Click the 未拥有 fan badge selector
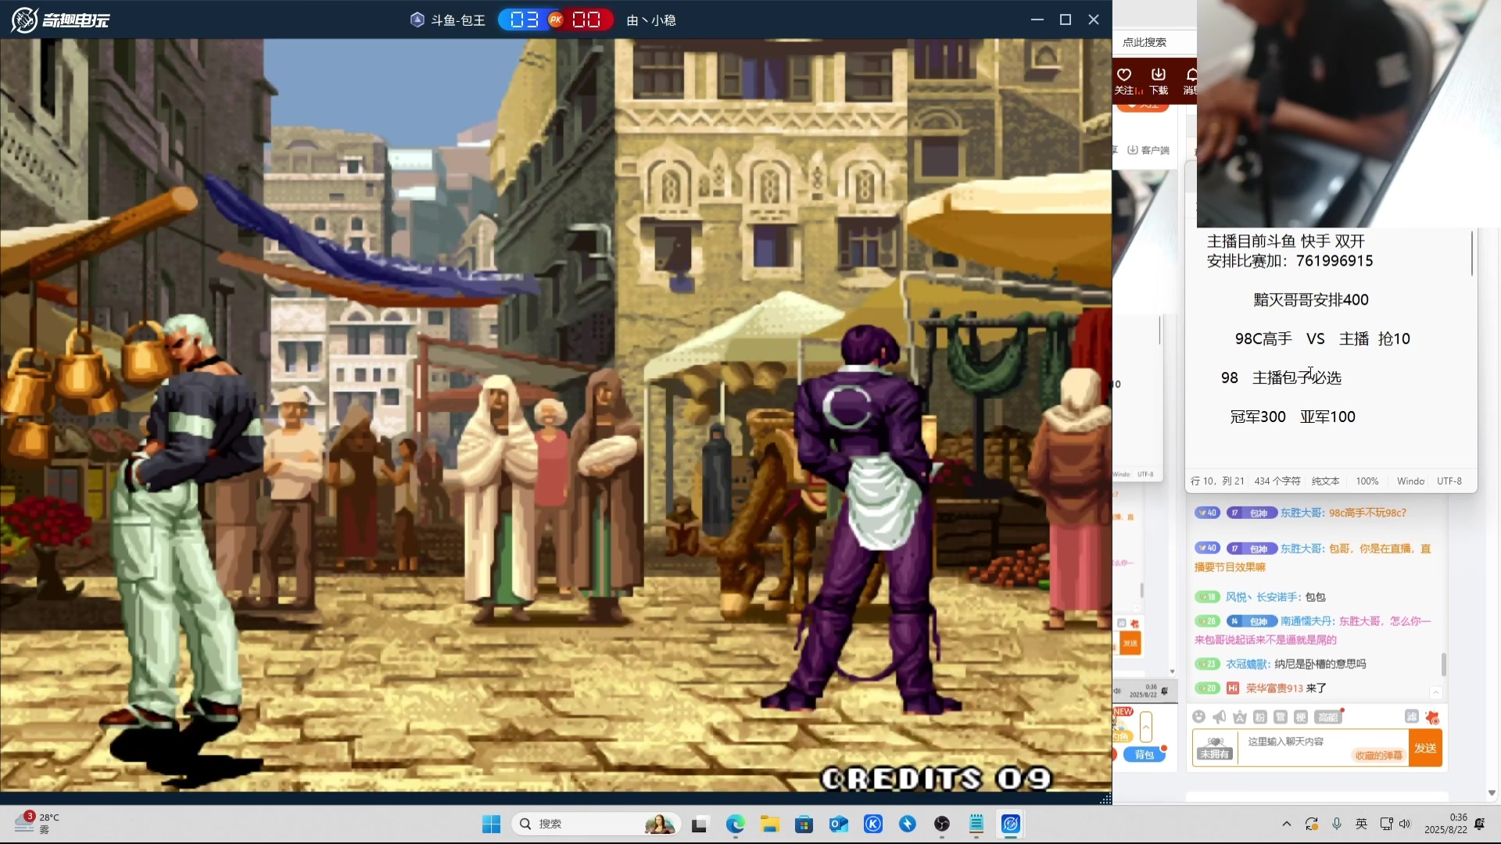 pos(1215,748)
